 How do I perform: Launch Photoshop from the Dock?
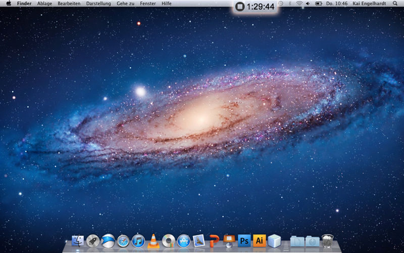244,241
